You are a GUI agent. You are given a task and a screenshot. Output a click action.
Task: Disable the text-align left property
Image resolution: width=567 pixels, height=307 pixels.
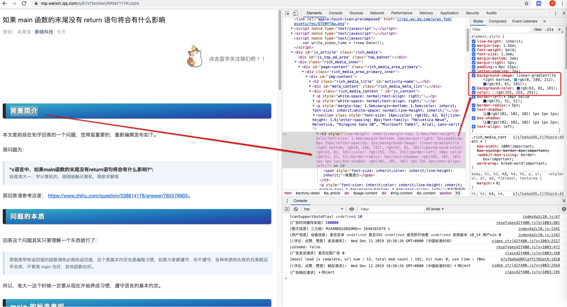(x=474, y=127)
